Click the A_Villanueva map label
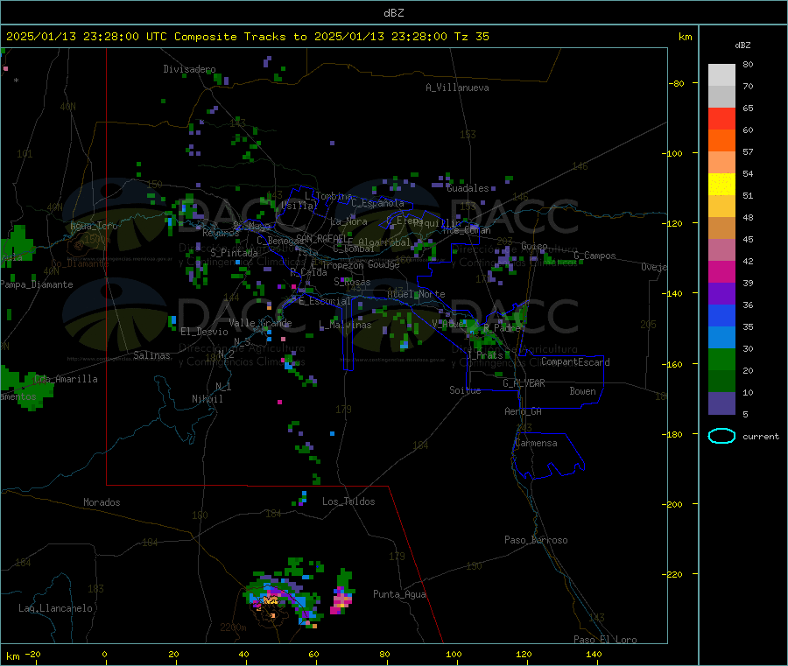The height and width of the screenshot is (666, 788). point(457,88)
